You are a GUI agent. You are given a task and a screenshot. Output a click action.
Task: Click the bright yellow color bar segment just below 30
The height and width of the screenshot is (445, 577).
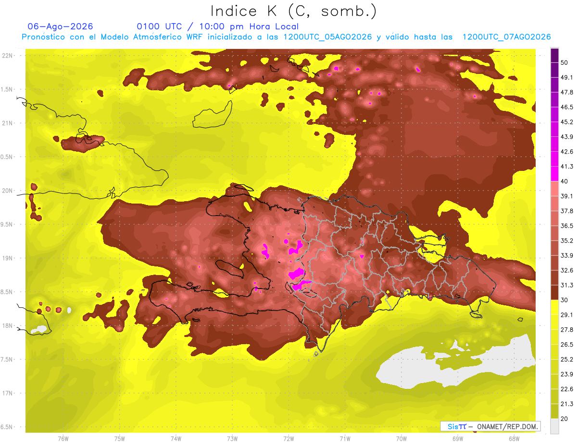tap(554, 307)
